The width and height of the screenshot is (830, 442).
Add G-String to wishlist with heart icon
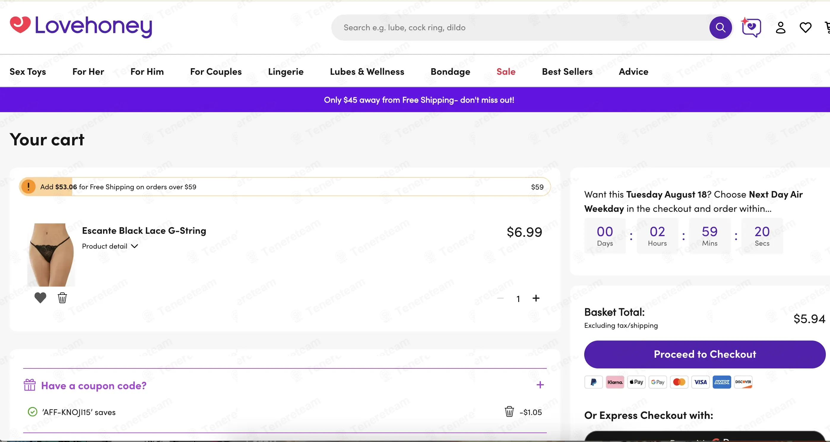40,298
